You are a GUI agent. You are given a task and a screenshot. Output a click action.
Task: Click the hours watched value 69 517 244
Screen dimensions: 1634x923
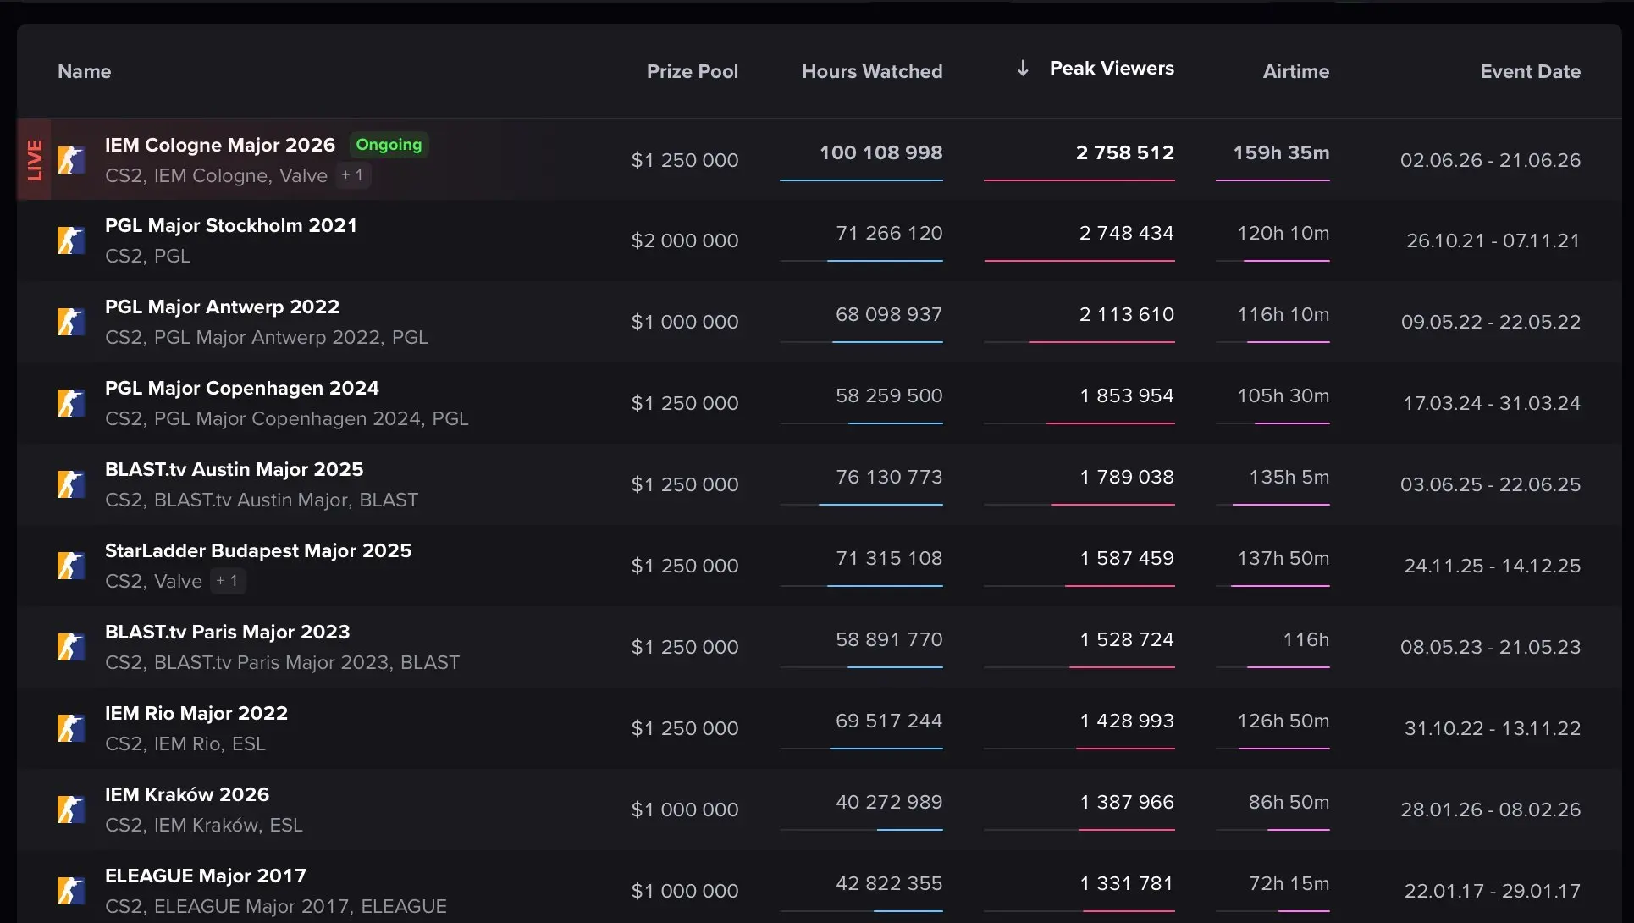pos(889,721)
